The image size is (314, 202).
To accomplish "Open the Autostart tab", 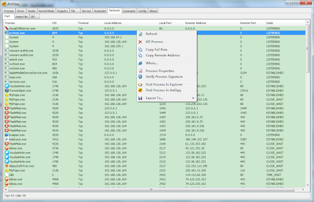I will click(x=100, y=11).
